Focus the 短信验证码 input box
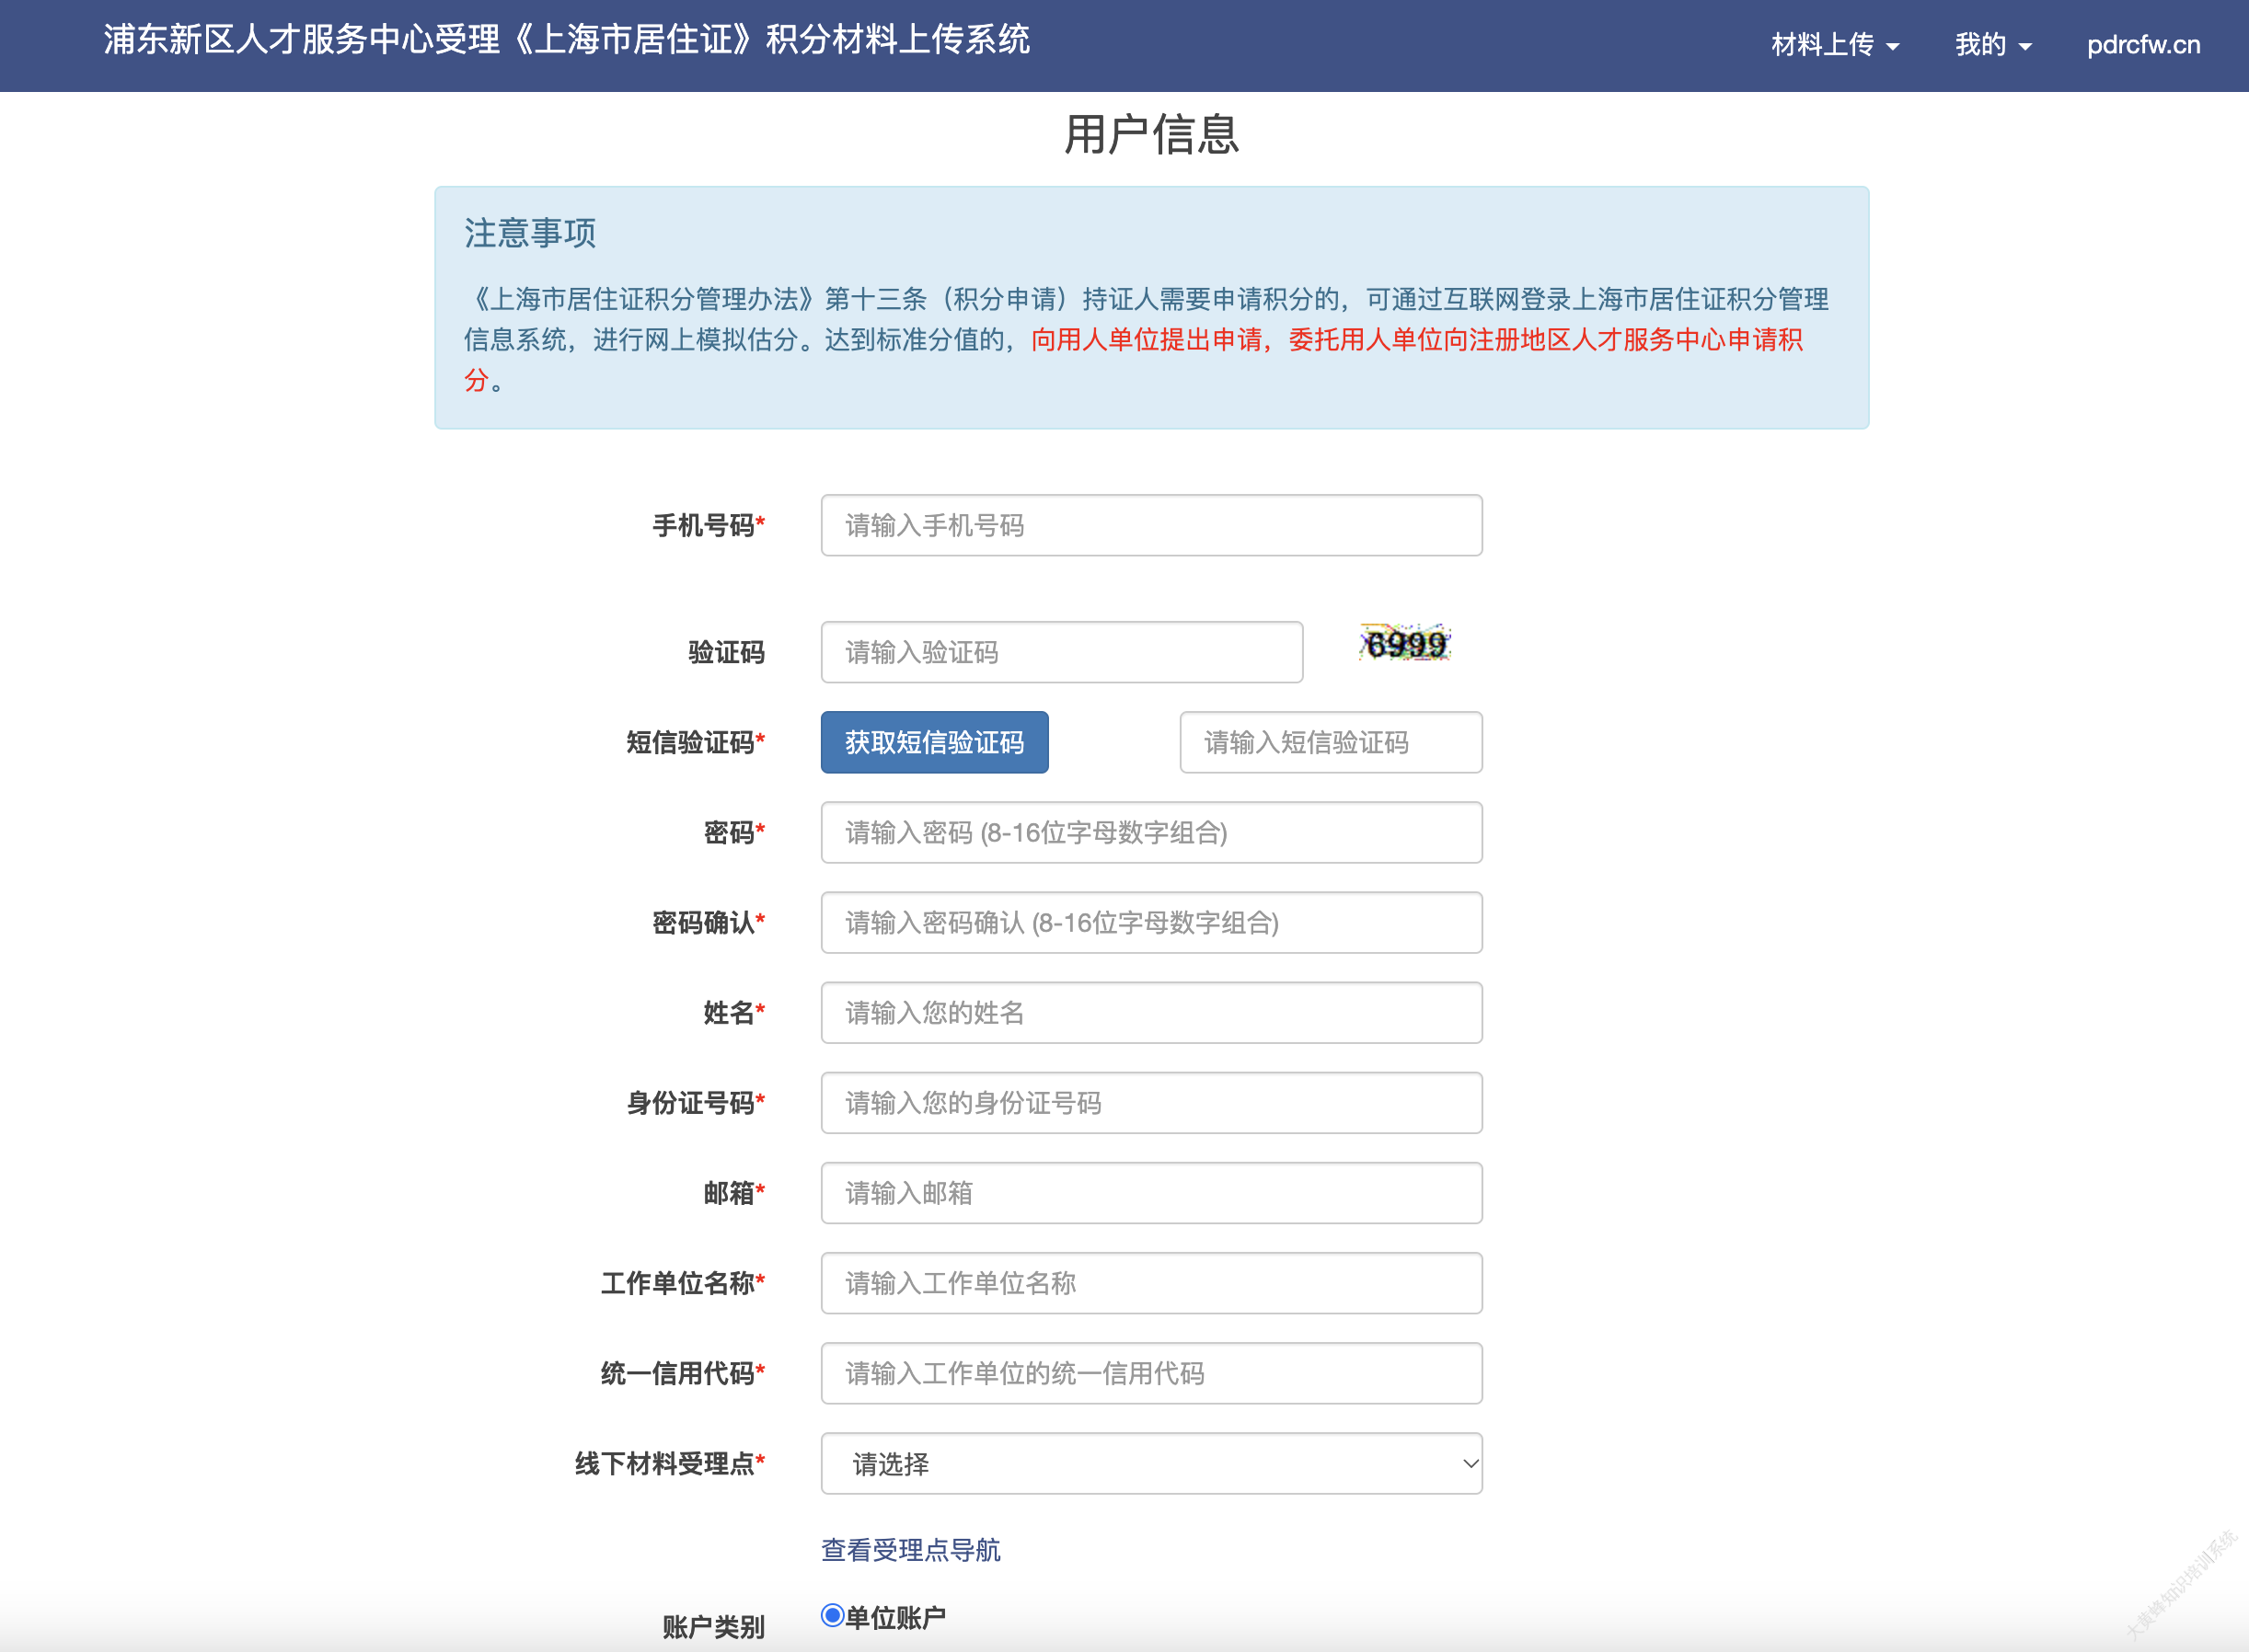This screenshot has height=1652, width=2249. pos(1330,742)
